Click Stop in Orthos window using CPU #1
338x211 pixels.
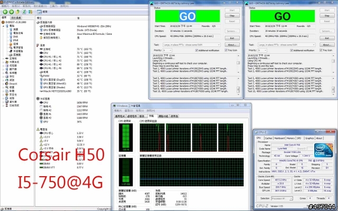[x=232, y=16]
